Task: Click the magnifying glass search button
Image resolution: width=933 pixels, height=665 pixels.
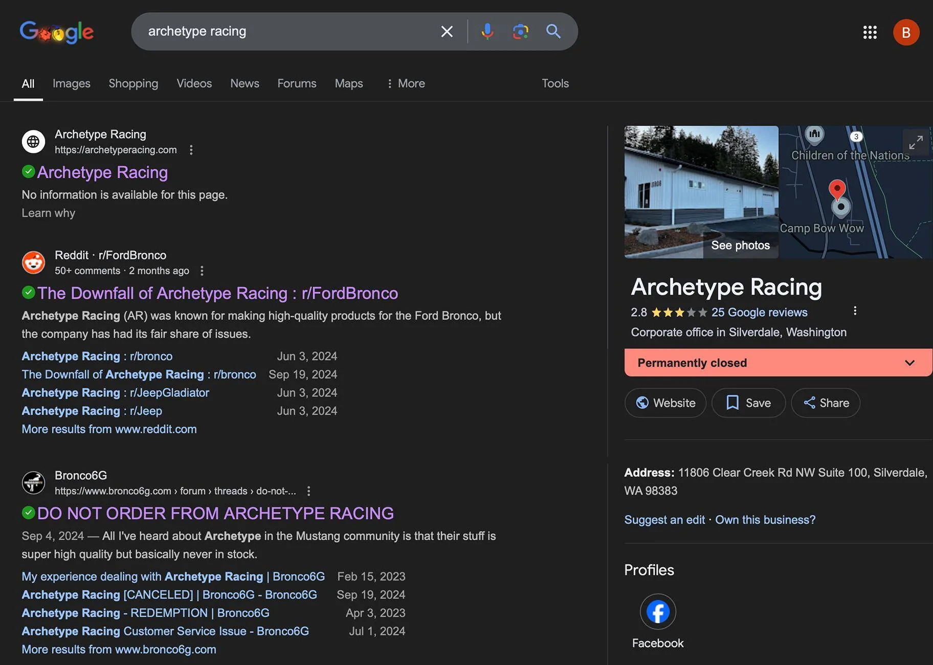Action: coord(553,32)
